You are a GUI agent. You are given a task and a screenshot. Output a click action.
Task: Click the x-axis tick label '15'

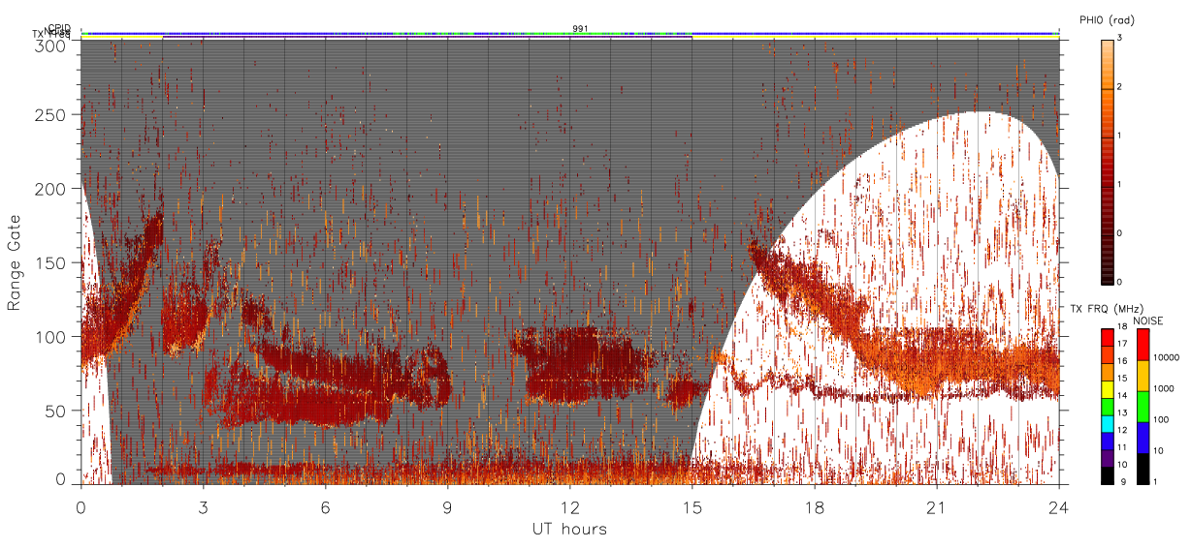click(692, 507)
